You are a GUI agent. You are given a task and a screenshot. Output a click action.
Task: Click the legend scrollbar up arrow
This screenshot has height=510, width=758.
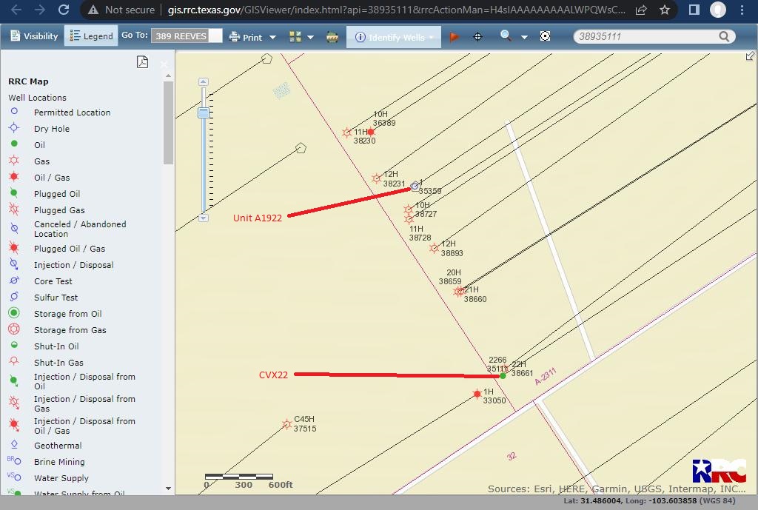coord(168,76)
